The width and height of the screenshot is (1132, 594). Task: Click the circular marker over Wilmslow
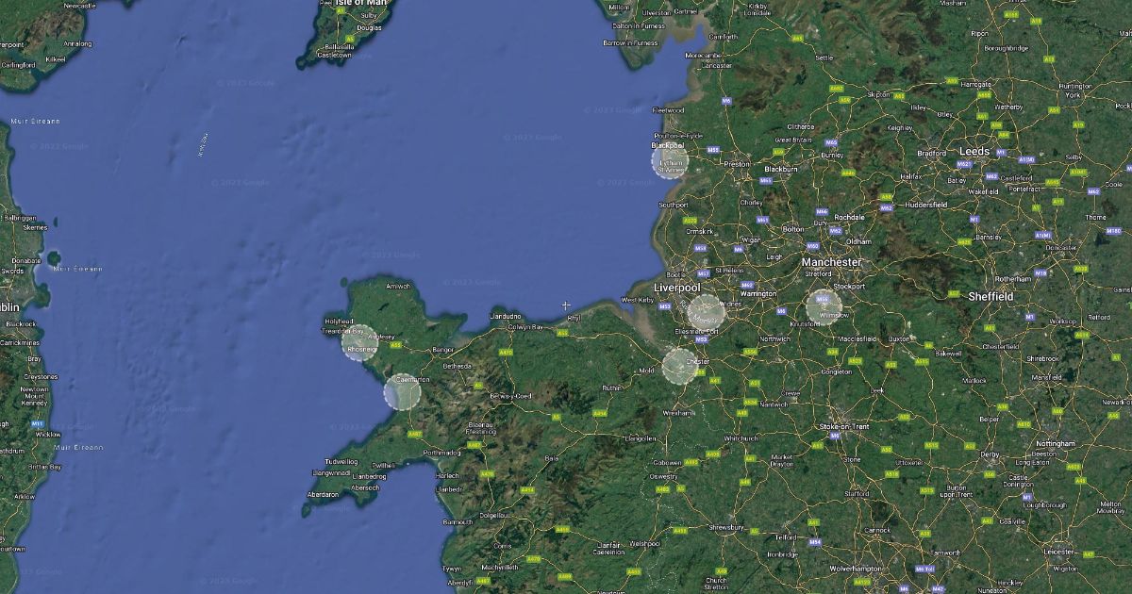(824, 307)
